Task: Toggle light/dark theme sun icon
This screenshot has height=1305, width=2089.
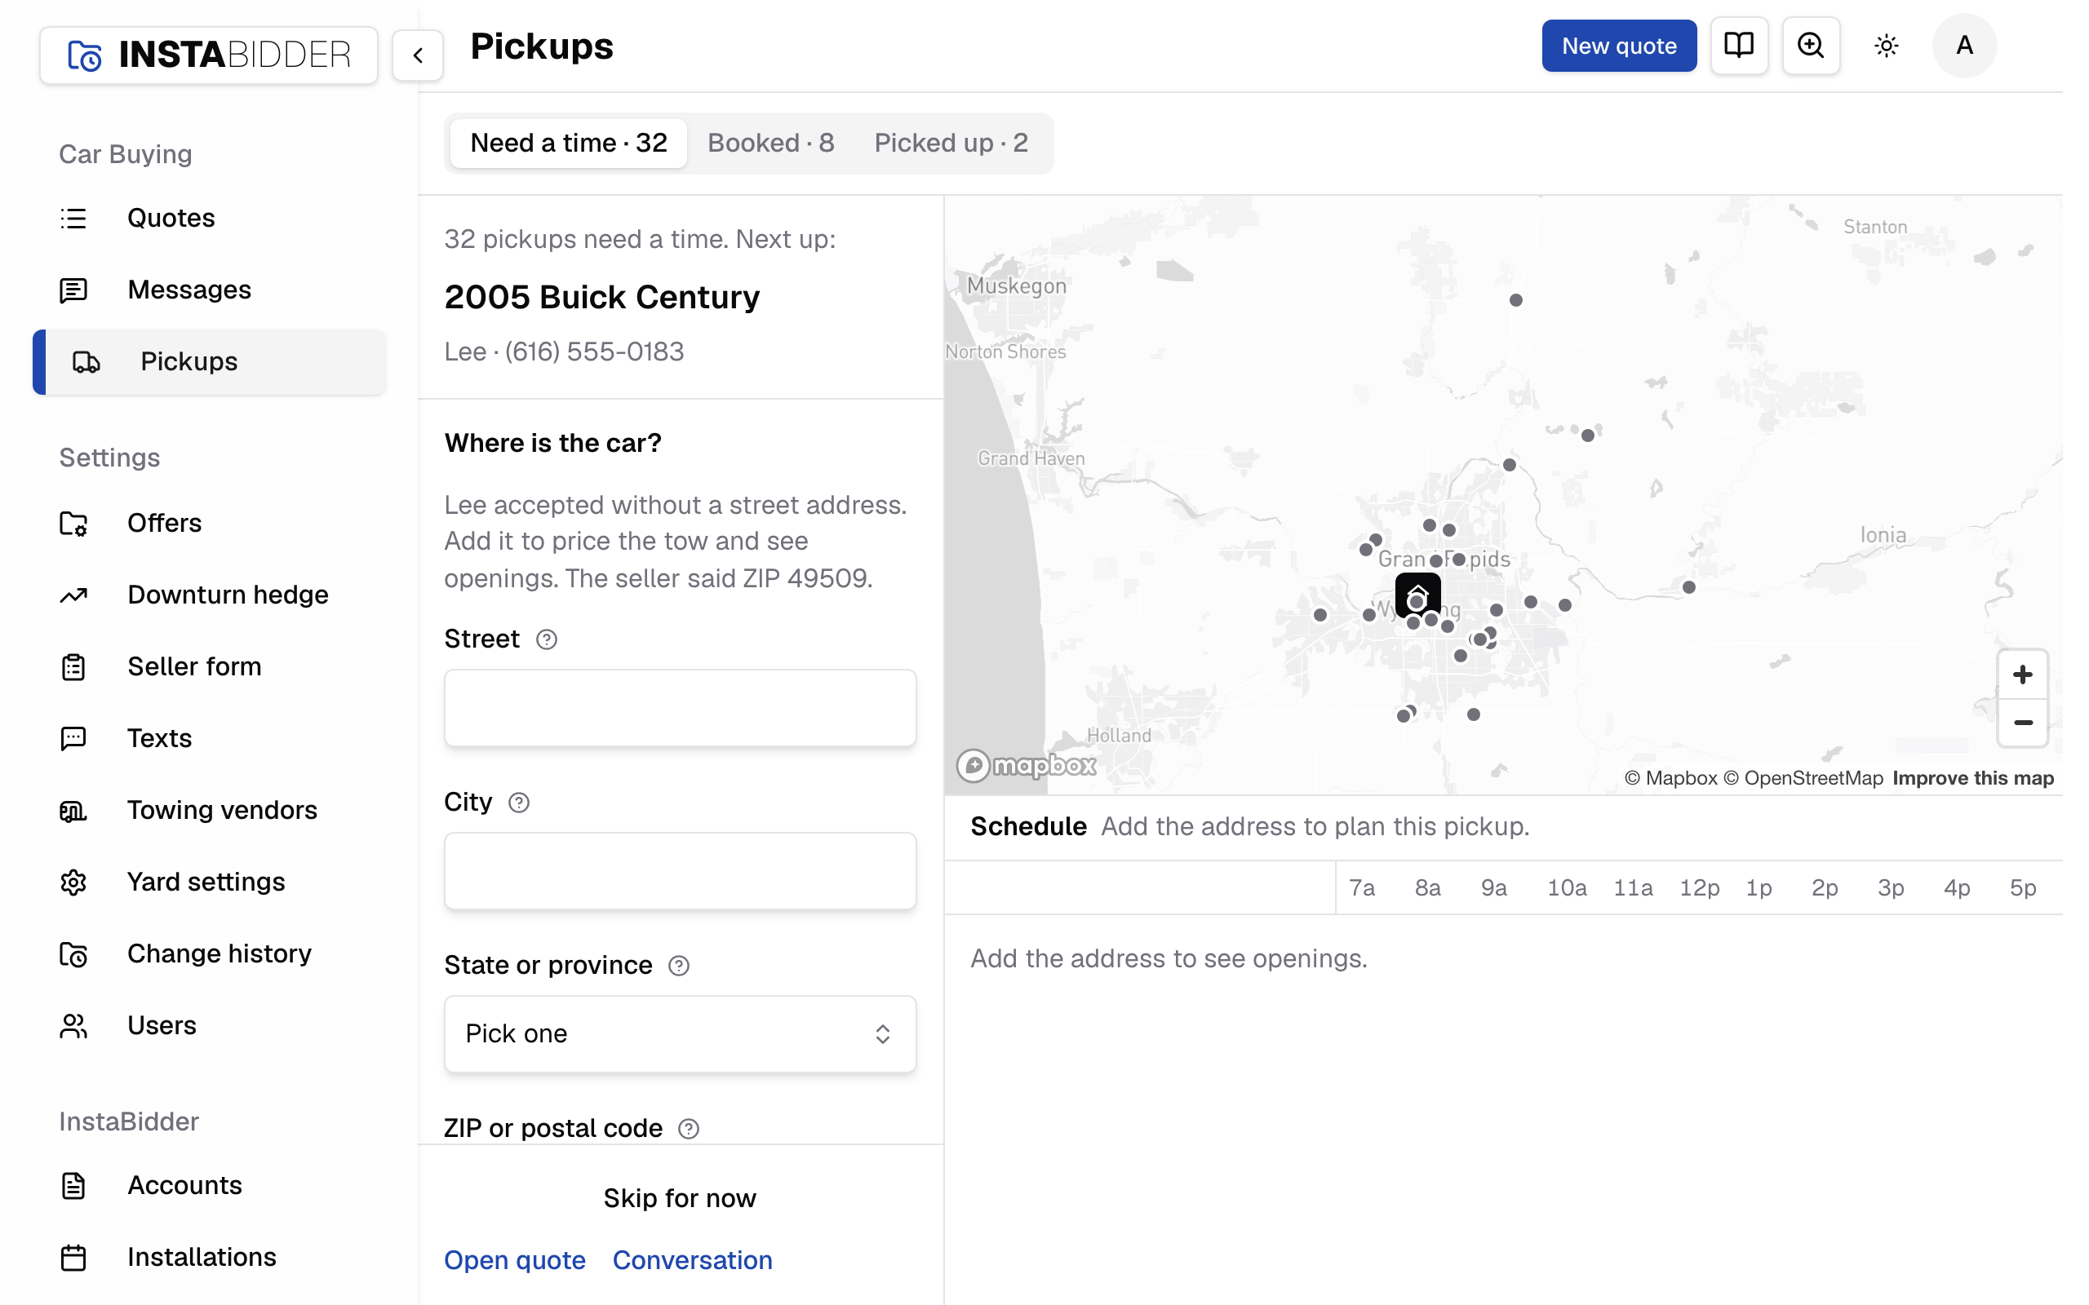Action: click(x=1886, y=46)
